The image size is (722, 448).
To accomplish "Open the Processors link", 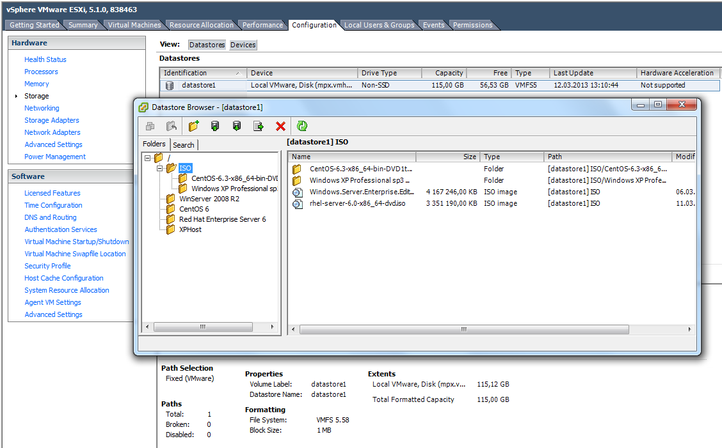I will click(41, 72).
